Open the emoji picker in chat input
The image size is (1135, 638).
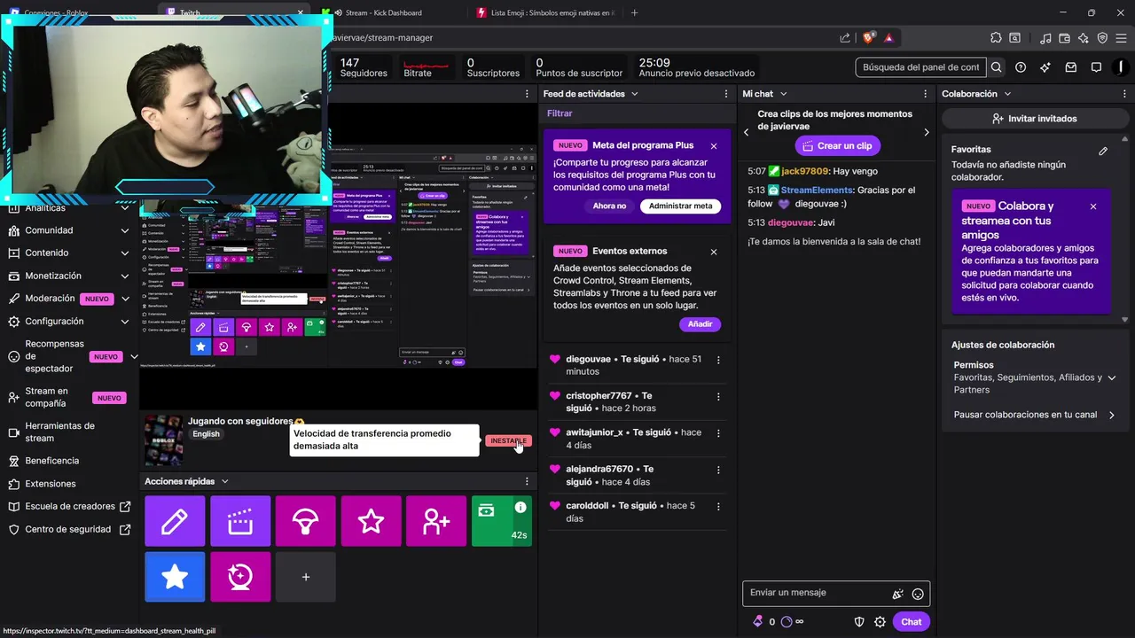918,594
